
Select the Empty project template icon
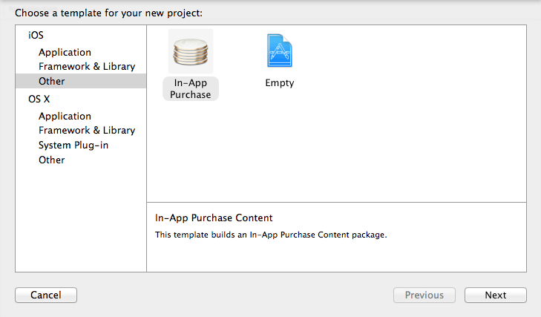coord(279,51)
